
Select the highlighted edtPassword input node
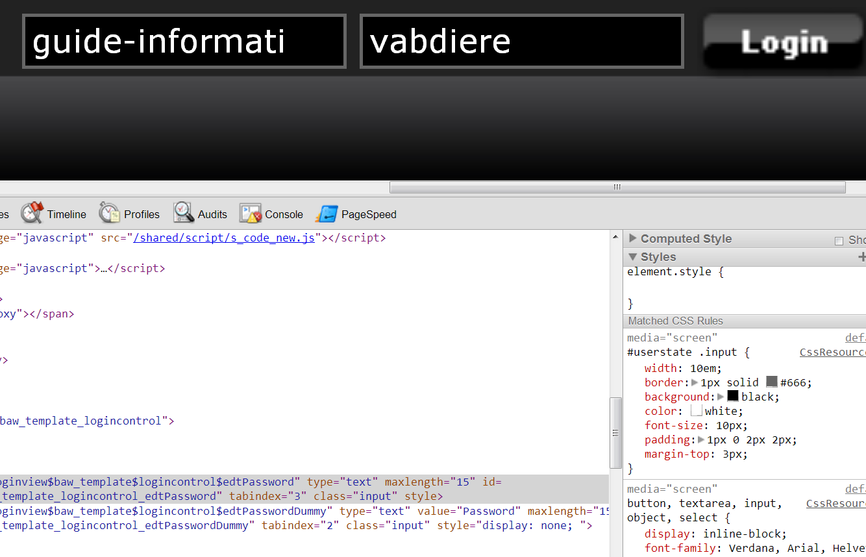(x=304, y=489)
